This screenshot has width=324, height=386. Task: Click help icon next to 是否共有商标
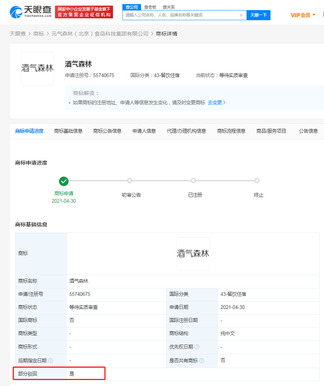pos(202,361)
